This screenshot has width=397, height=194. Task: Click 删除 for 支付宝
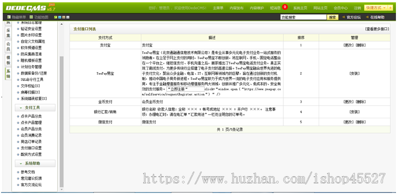click(361, 45)
